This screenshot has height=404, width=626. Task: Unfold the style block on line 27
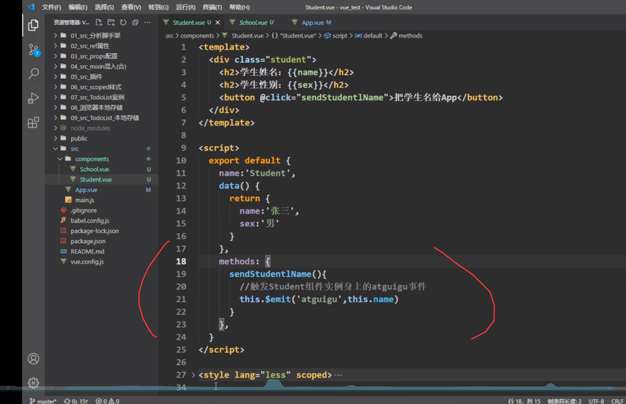[x=193, y=375]
